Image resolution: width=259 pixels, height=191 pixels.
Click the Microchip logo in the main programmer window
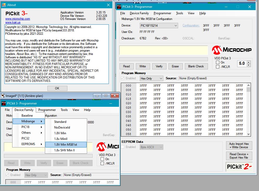point(232,50)
